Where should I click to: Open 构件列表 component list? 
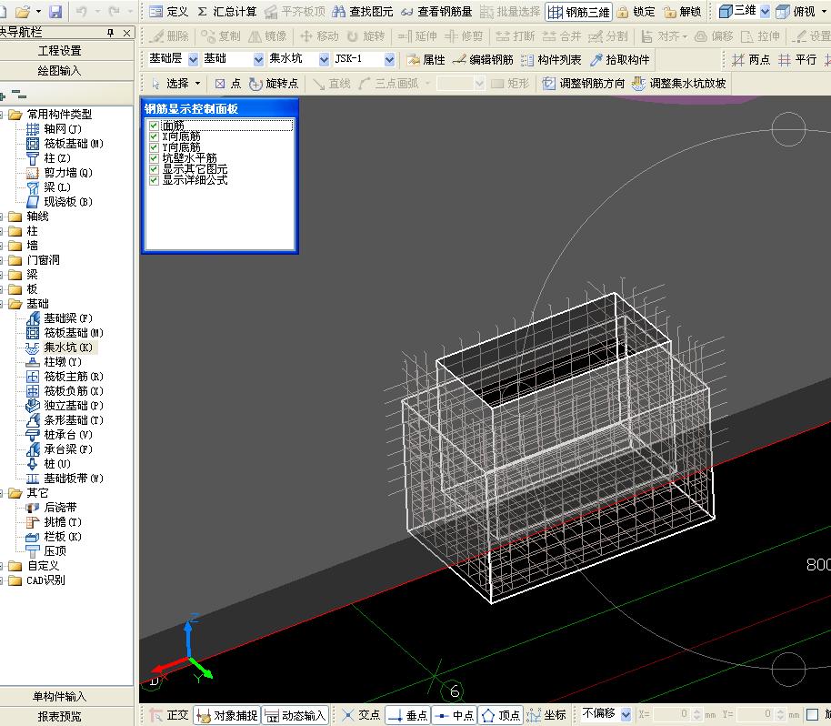pyautogui.click(x=551, y=60)
